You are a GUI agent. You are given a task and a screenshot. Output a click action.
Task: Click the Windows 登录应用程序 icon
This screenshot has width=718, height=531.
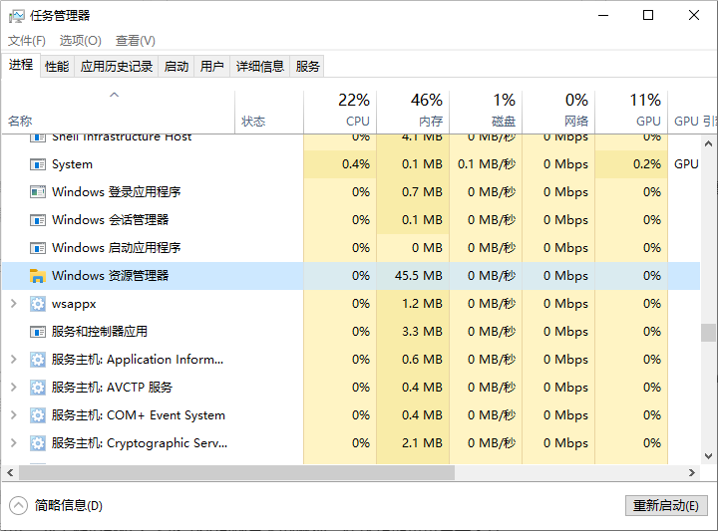coord(38,192)
